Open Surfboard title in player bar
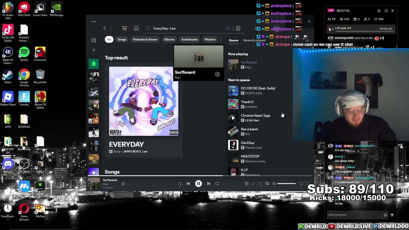Screen dimensions: 409x230 point(110,180)
